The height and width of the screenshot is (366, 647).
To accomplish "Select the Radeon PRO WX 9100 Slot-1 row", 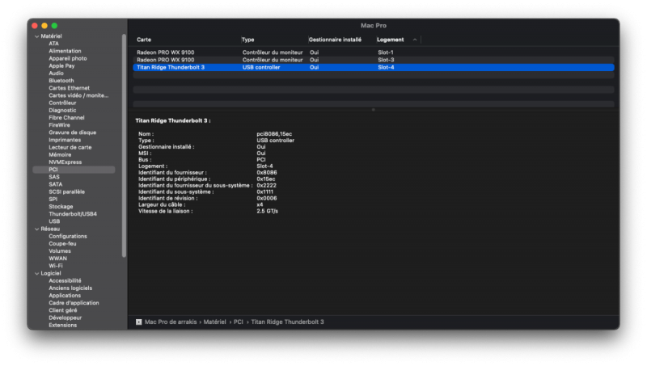I will click(x=374, y=53).
